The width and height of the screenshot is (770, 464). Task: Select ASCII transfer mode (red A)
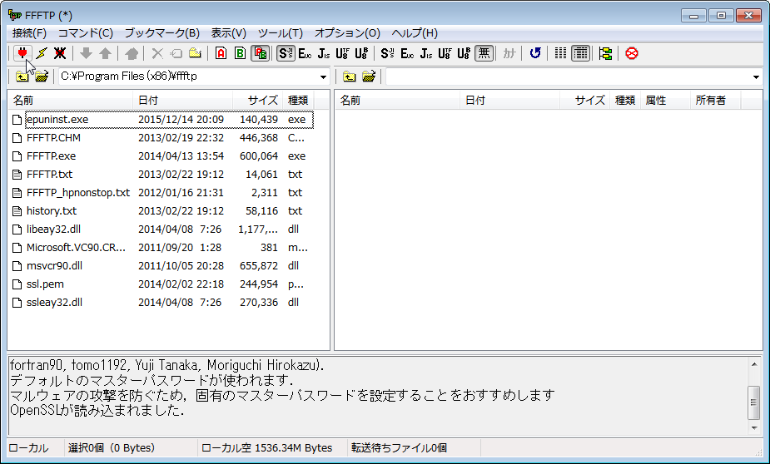pyautogui.click(x=221, y=53)
